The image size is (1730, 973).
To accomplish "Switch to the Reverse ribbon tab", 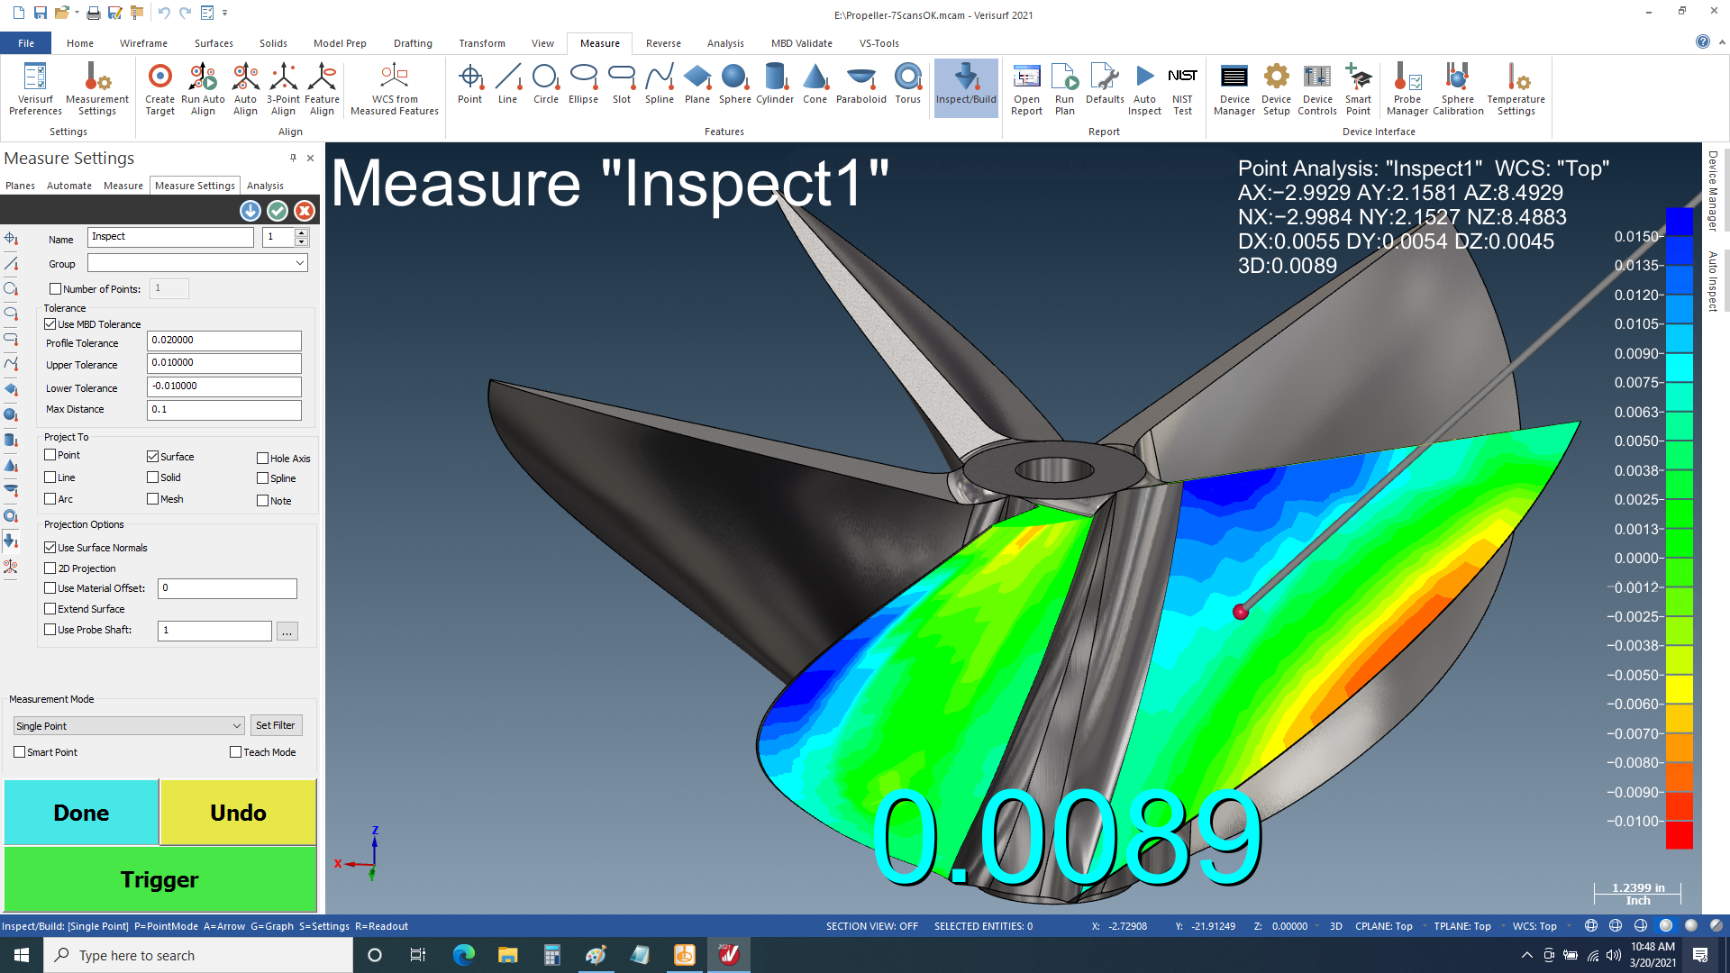I will pyautogui.click(x=663, y=43).
